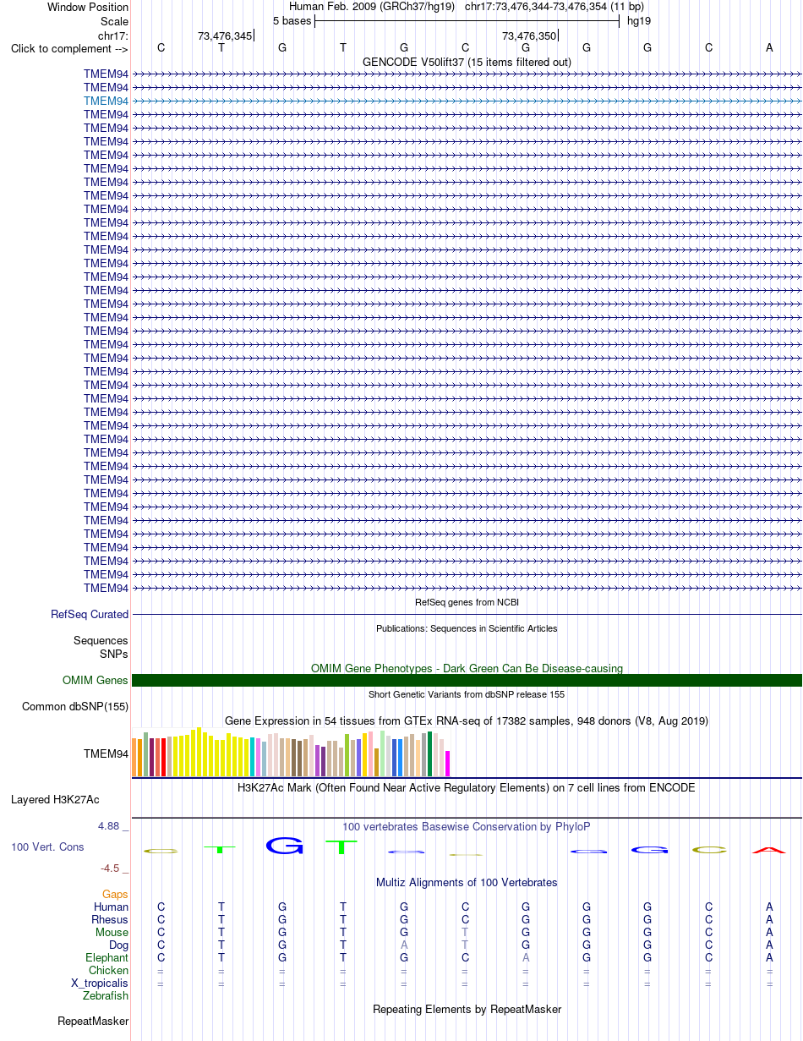Click the 'hg19' label beside the scale bar
Image resolution: width=803 pixels, height=1041 pixels.
(x=638, y=21)
